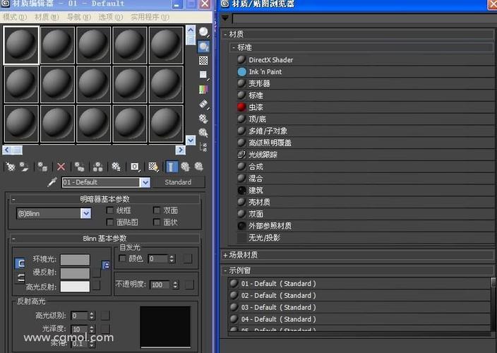
Task: Click the Put to Library icon
Action: click(116, 167)
